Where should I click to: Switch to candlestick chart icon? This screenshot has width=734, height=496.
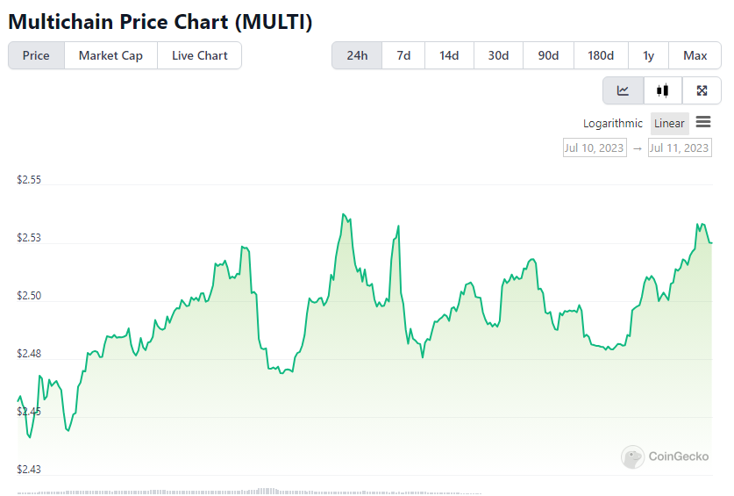coord(662,90)
